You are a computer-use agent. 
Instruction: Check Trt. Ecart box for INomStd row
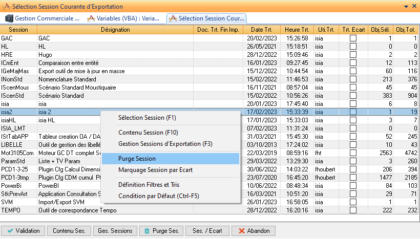pyautogui.click(x=353, y=79)
